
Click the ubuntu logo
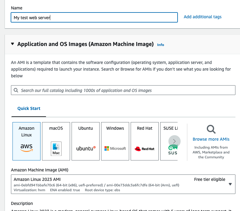pyautogui.click(x=86, y=148)
